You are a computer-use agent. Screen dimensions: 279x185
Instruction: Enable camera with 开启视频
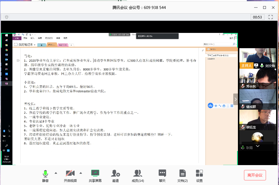(x=69, y=175)
